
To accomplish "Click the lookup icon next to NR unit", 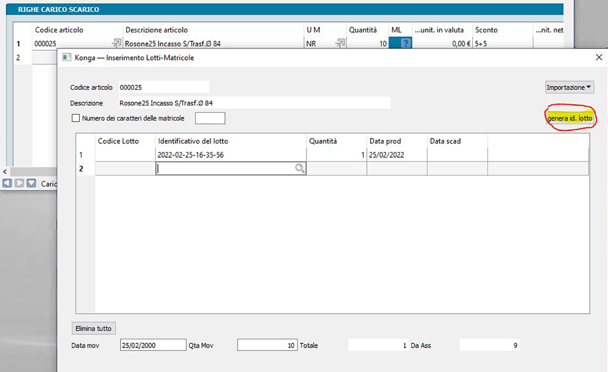I will [340, 44].
